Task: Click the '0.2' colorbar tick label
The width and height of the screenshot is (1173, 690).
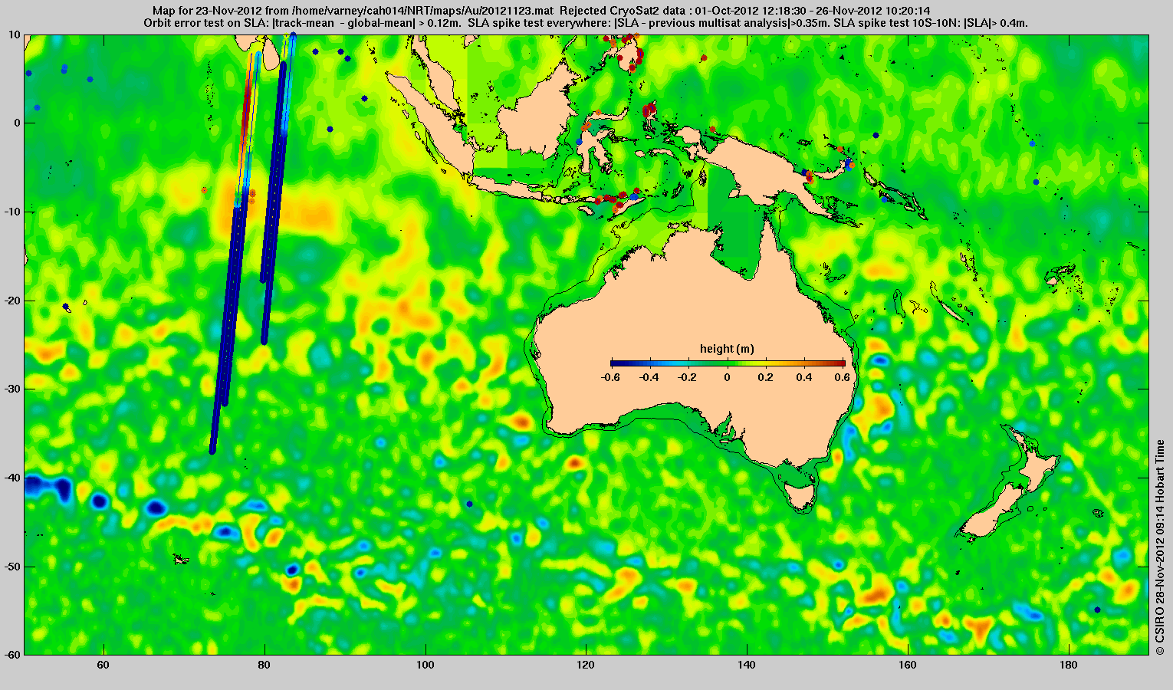Action: point(767,377)
